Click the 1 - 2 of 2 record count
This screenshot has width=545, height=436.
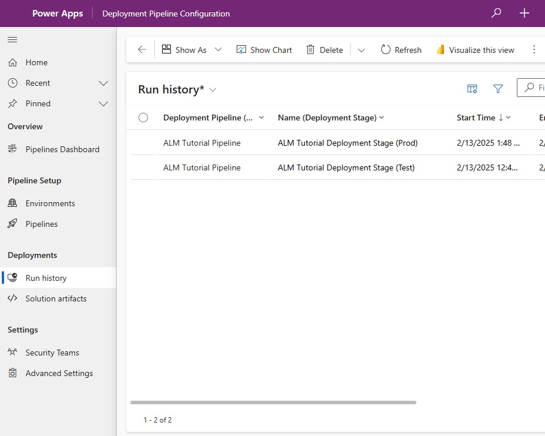click(x=157, y=420)
